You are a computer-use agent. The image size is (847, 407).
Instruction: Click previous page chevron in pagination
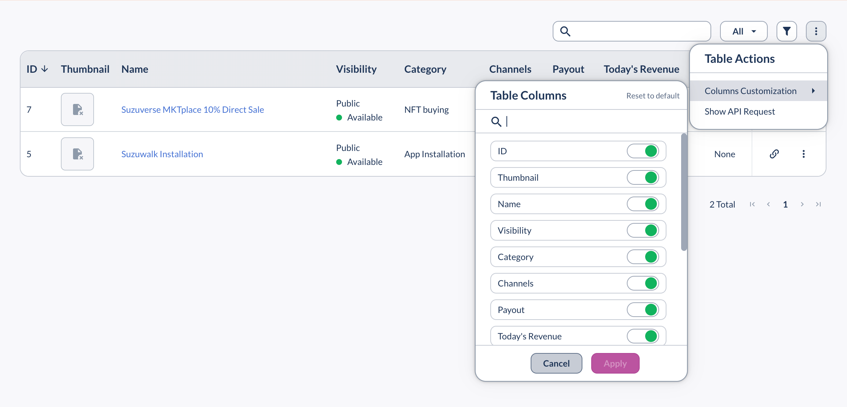[768, 204]
